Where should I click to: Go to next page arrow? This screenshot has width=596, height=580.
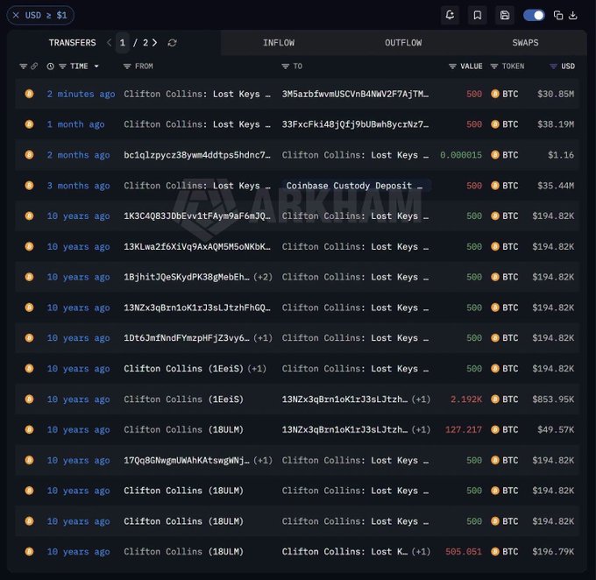pyautogui.click(x=154, y=43)
